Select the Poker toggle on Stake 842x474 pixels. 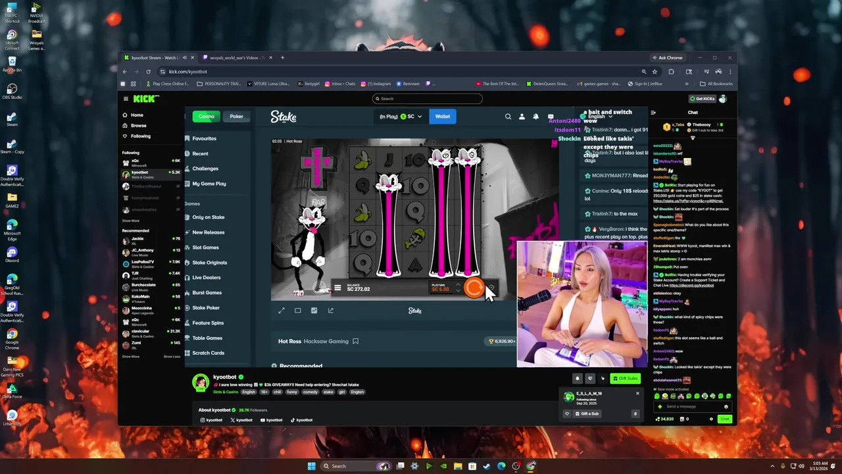point(236,117)
